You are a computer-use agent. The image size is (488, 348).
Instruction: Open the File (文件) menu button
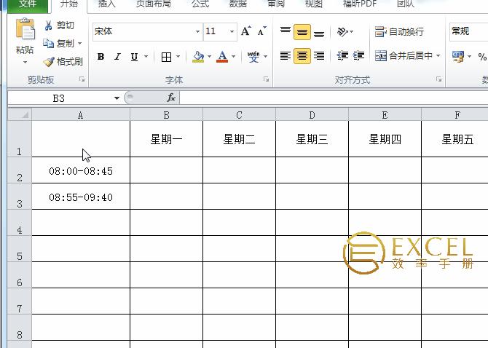27,4
